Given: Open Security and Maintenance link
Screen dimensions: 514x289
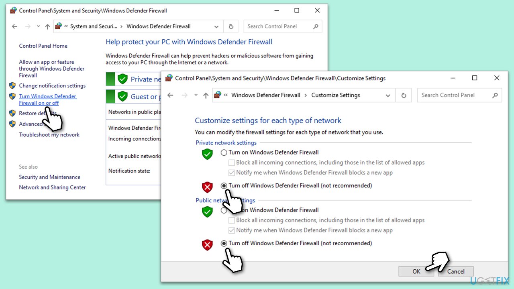Looking at the screenshot, I should click(50, 177).
